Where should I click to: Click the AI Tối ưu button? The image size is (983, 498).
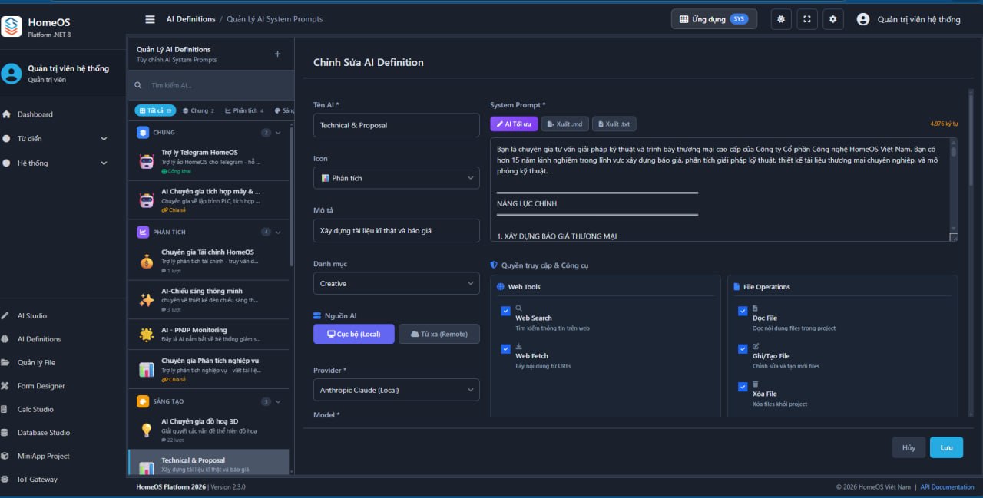click(x=514, y=124)
